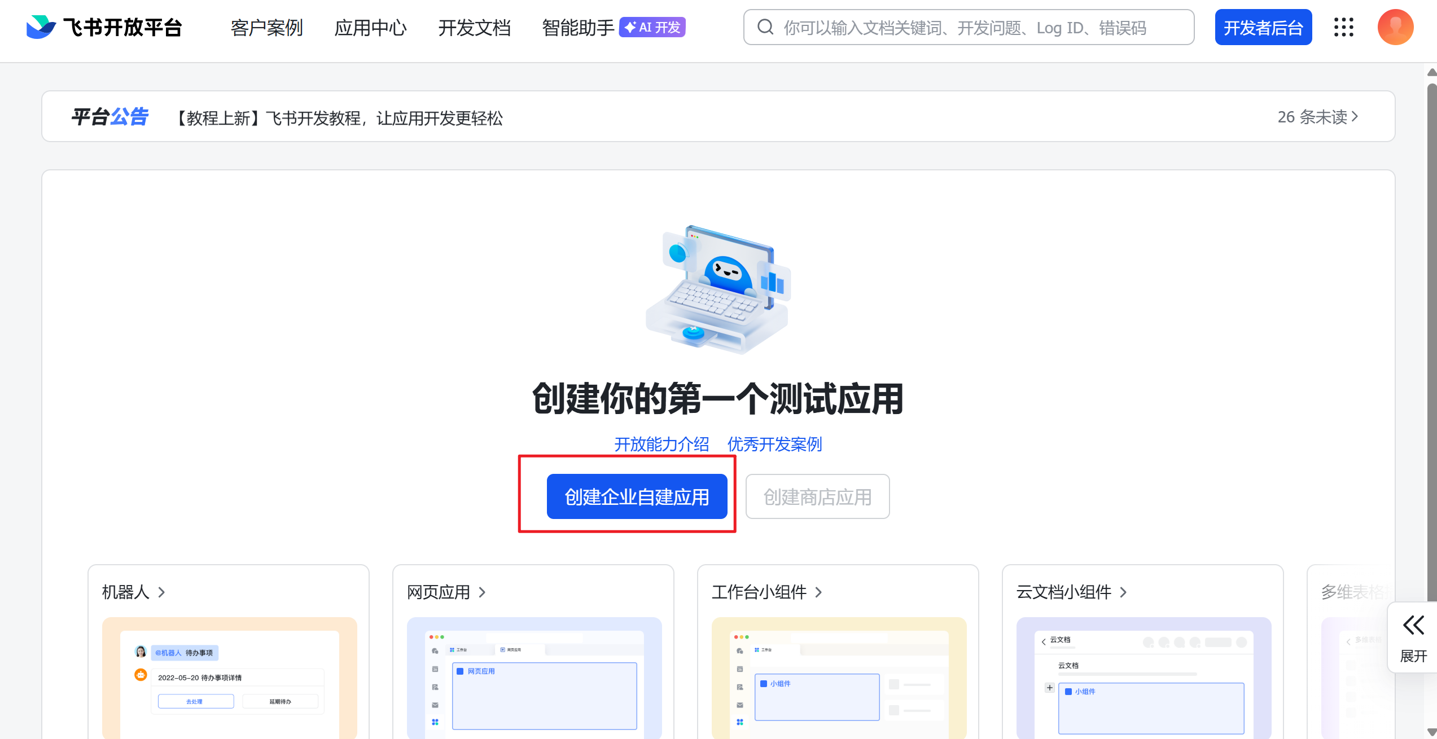The width and height of the screenshot is (1437, 739).
Task: Click the AI 开发 badge
Action: (652, 27)
